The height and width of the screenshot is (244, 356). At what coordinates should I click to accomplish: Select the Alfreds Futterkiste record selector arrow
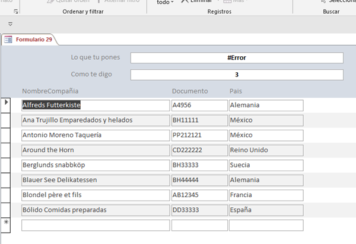click(x=7, y=103)
